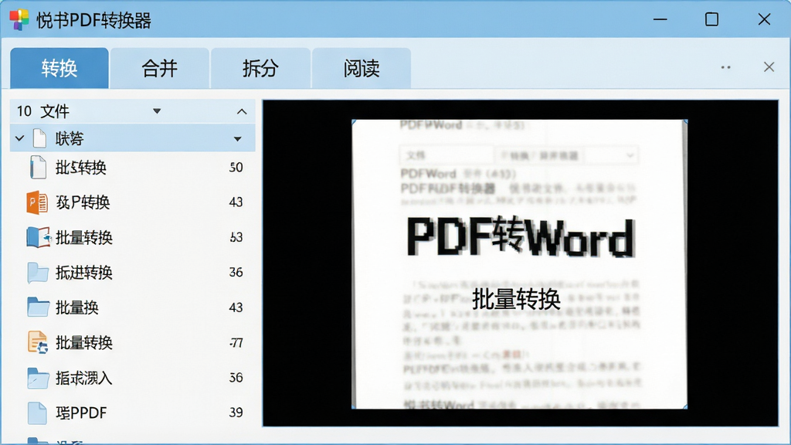Close the tab panel with the X

(x=769, y=67)
